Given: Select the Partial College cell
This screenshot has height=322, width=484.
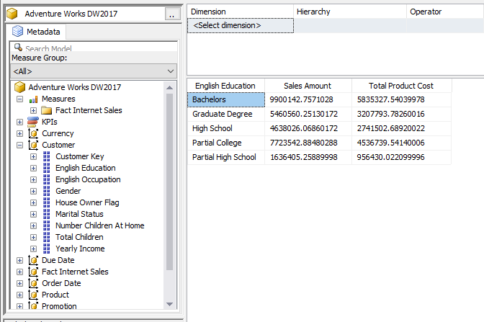Looking at the screenshot, I should (226, 143).
